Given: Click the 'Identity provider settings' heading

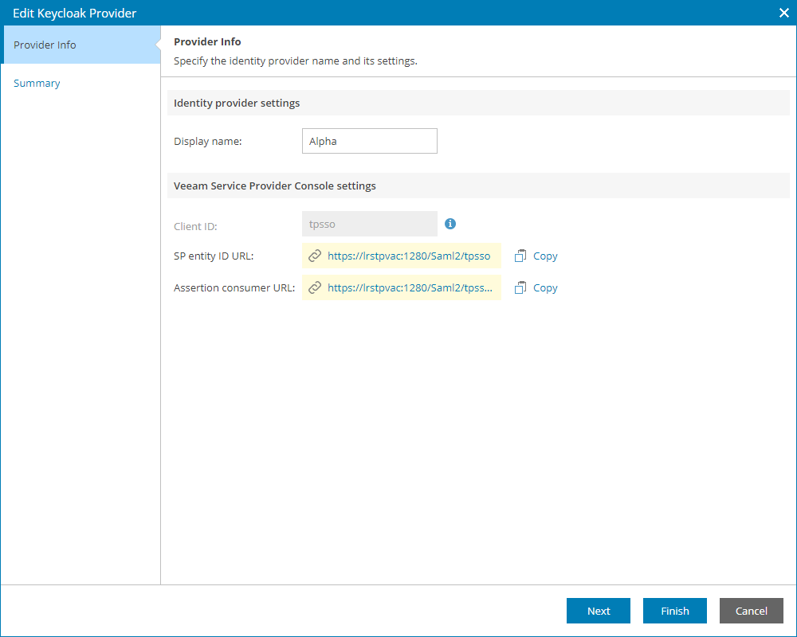Looking at the screenshot, I should [237, 104].
